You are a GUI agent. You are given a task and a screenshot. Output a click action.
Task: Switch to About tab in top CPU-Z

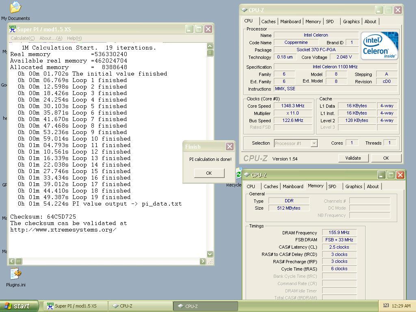(x=370, y=22)
